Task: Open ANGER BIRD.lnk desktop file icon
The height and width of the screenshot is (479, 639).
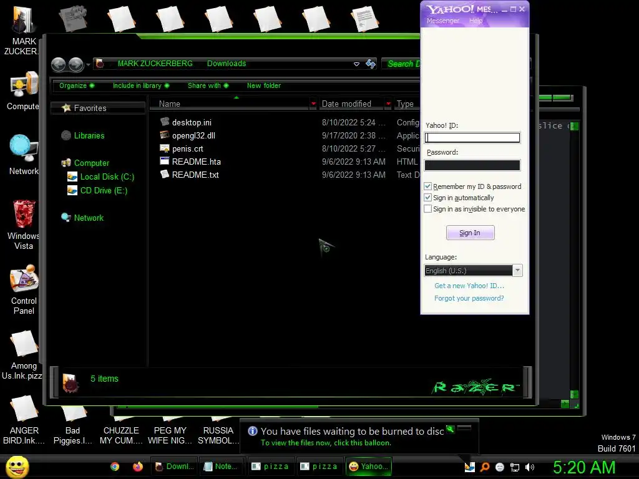Action: pyautogui.click(x=24, y=420)
